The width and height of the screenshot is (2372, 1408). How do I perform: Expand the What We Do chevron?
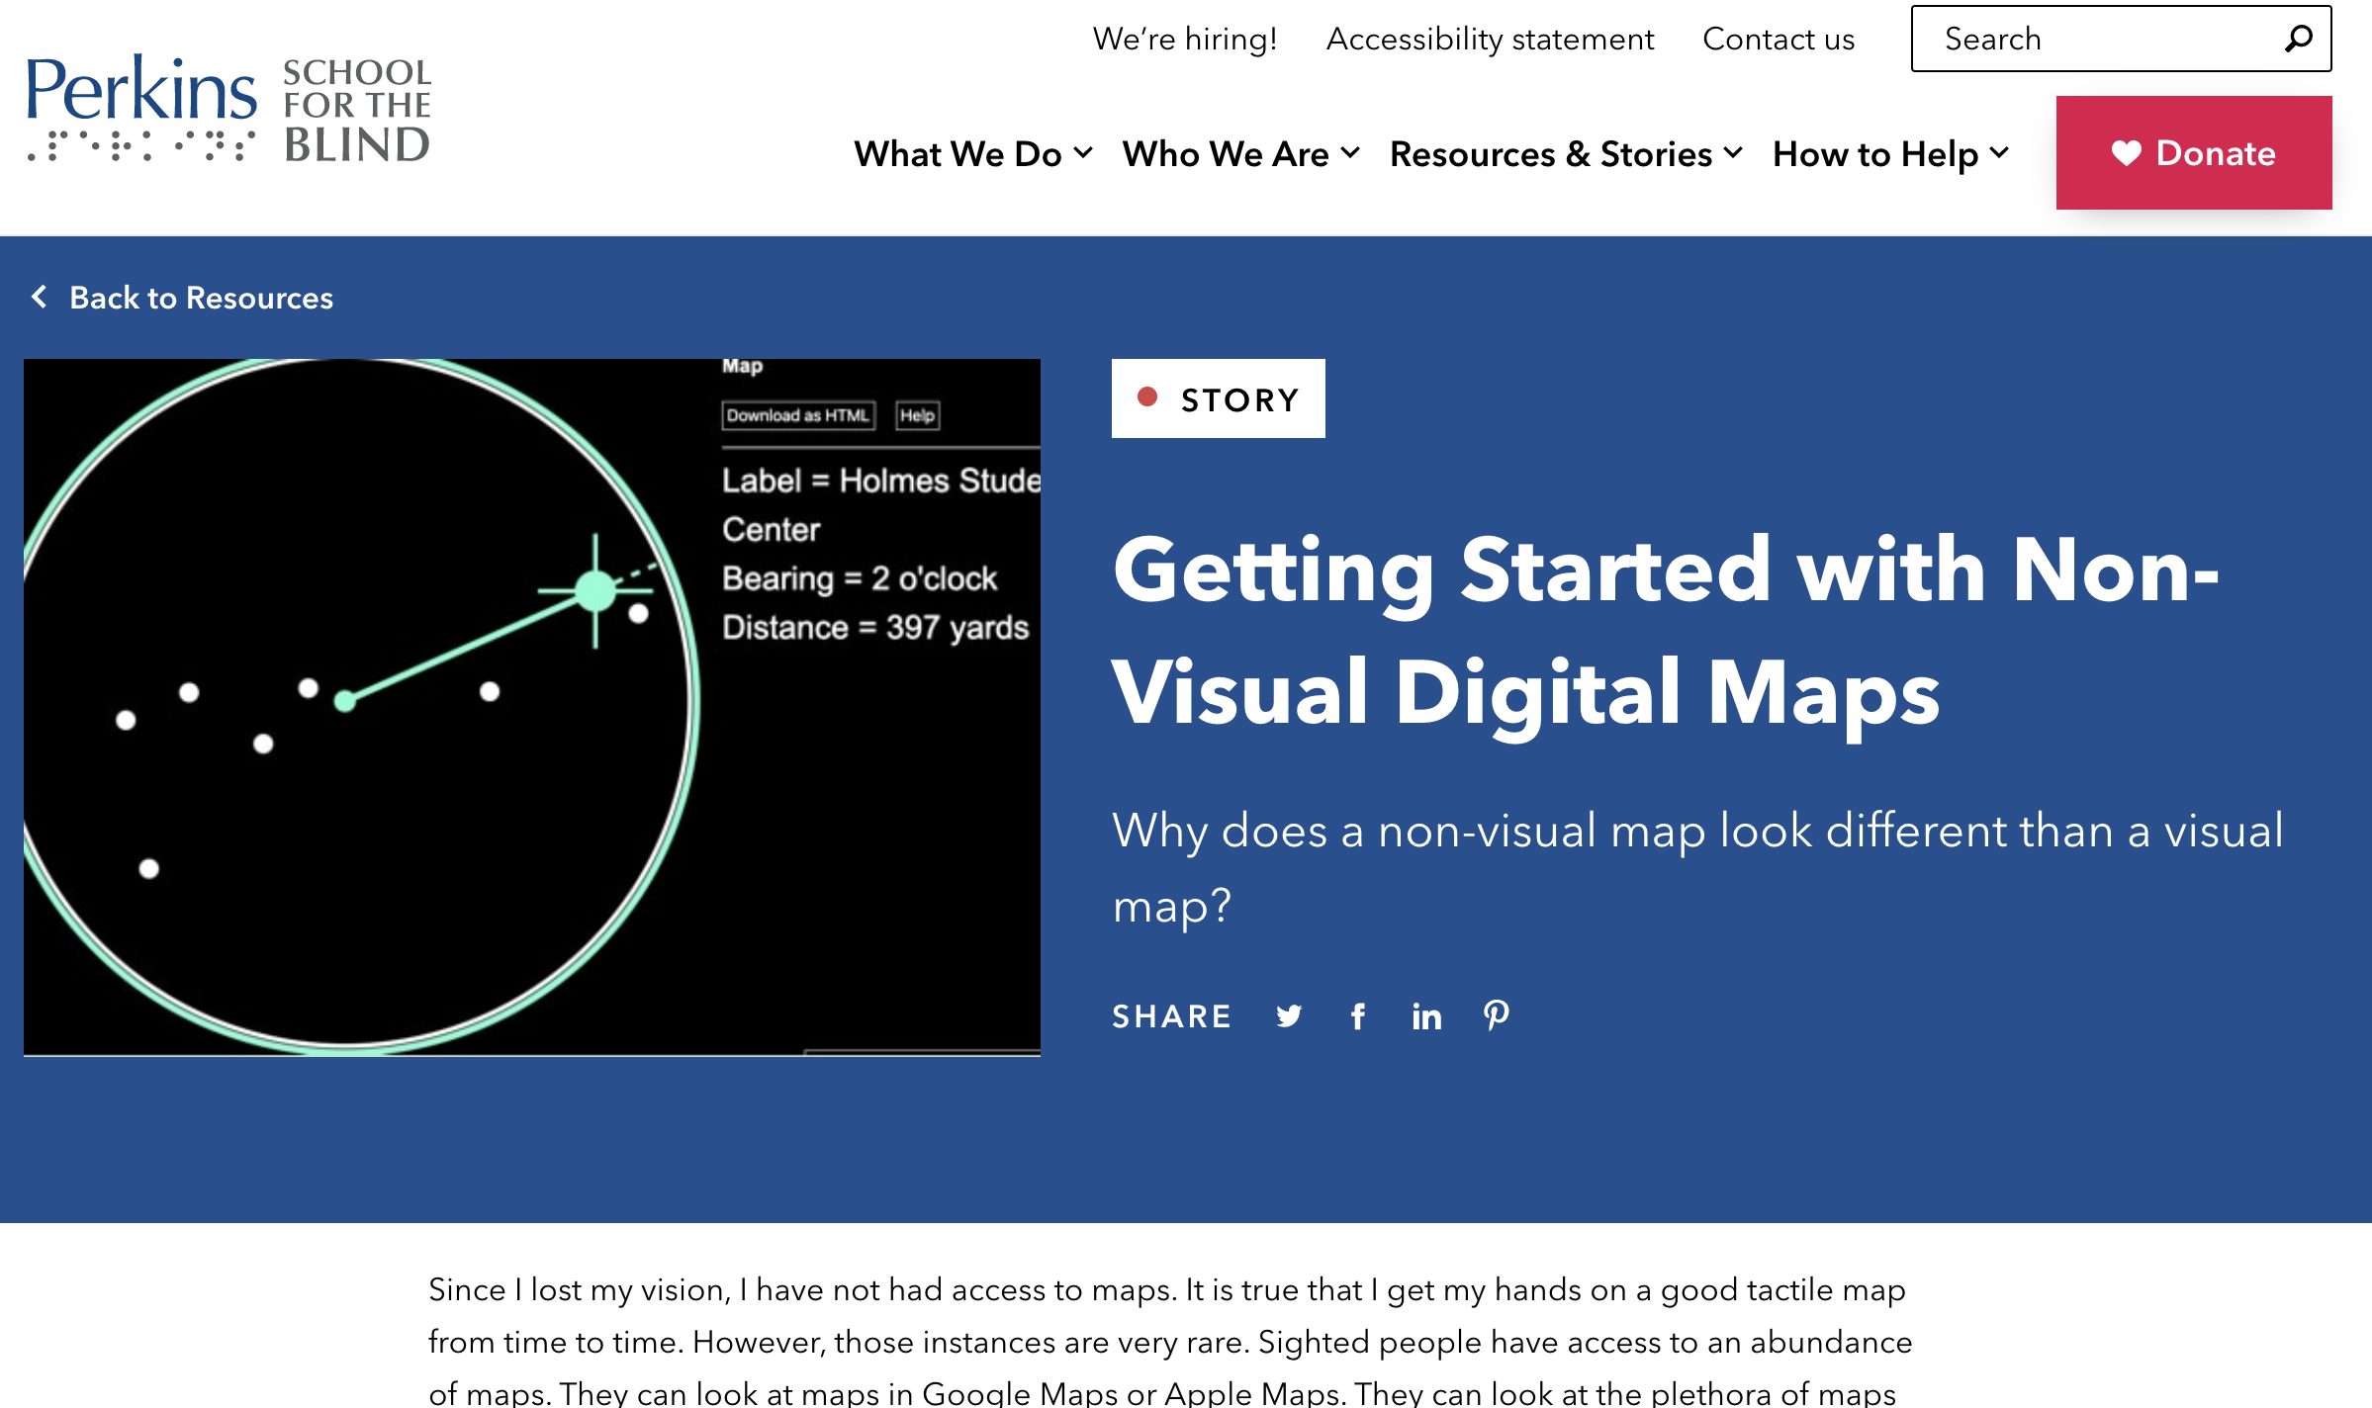1084,153
